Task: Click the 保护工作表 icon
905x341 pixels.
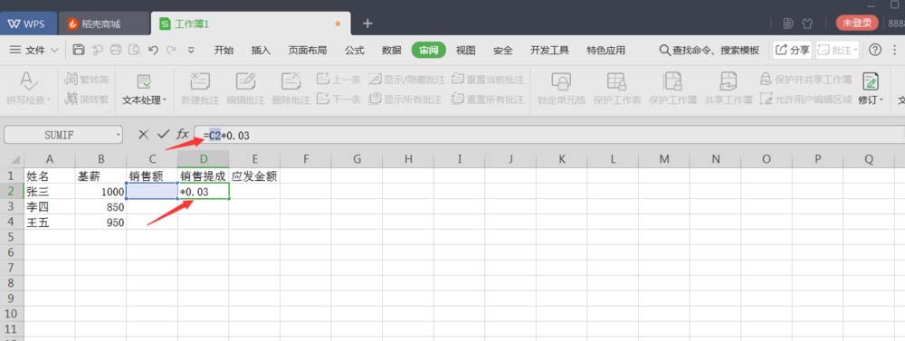Action: point(617,81)
